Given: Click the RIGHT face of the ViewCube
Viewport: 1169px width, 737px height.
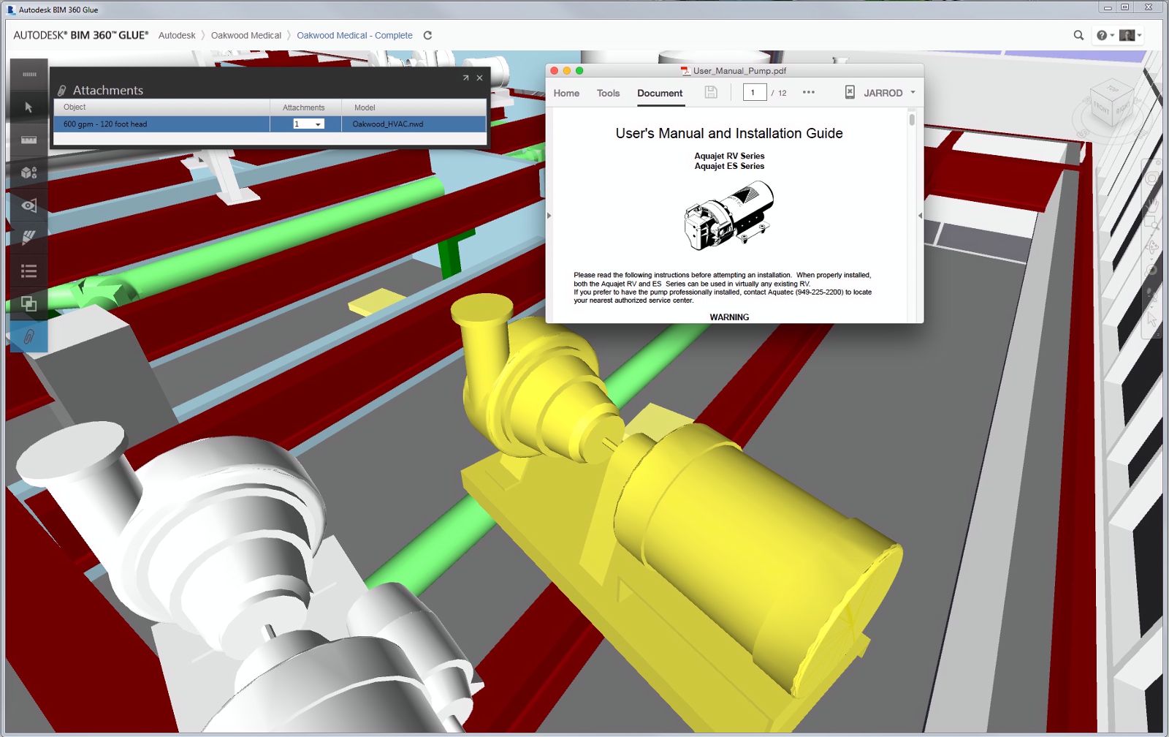Looking at the screenshot, I should [1123, 107].
